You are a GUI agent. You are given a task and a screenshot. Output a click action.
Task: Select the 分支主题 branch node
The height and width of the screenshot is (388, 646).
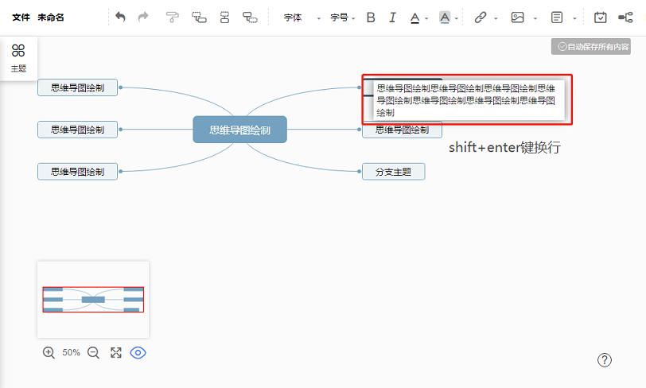coord(394,172)
